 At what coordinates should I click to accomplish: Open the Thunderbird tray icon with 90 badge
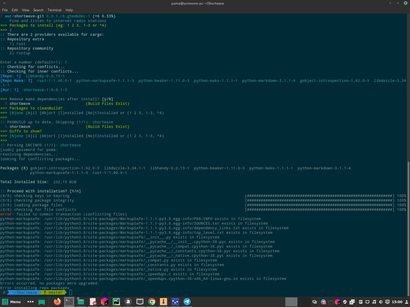[324, 302]
